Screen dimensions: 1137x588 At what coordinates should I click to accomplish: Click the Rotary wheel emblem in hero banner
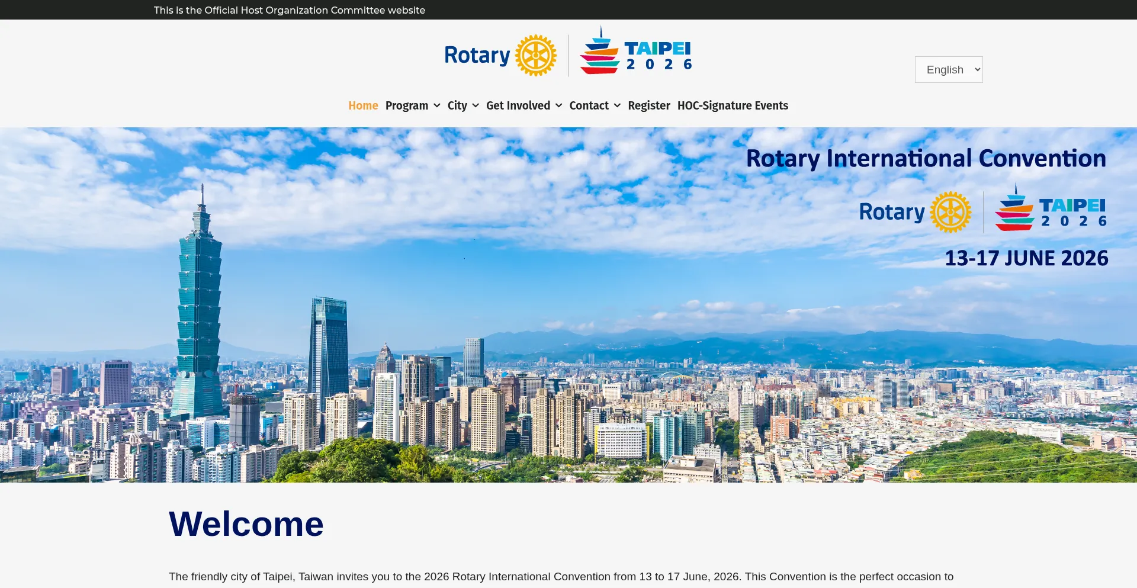[950, 212]
